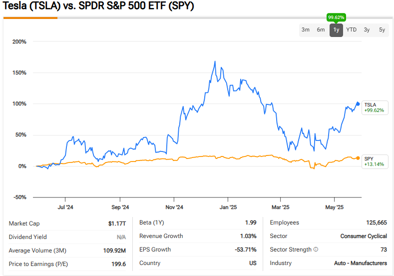Click the EPS Growth value -53.71%
The image size is (394, 276).
click(246, 249)
